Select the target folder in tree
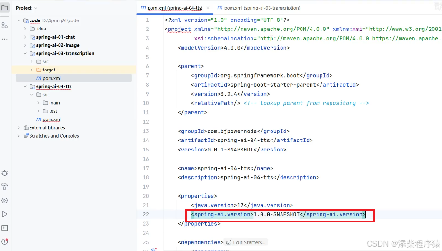This screenshot has height=251, width=442. click(x=49, y=70)
